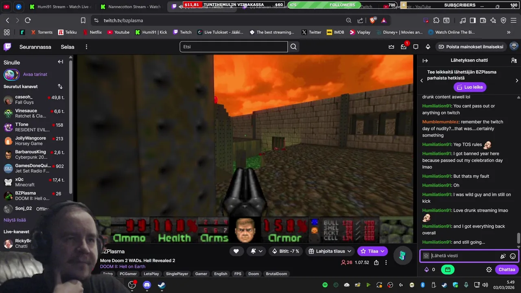The height and width of the screenshot is (293, 521).
Task: Open the green channel points reward button
Action: [447, 269]
